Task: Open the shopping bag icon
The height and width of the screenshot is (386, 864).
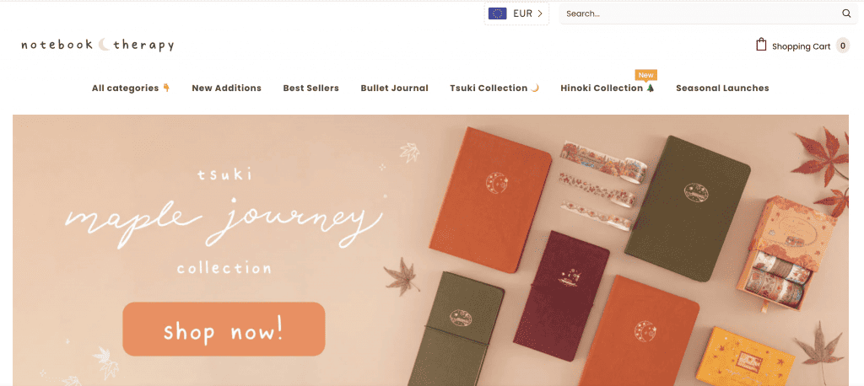Action: [x=761, y=45]
